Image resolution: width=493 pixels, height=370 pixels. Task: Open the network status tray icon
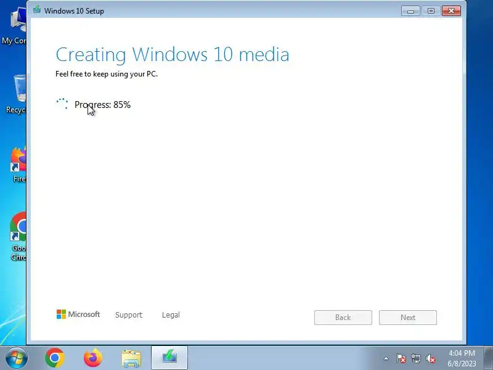[x=415, y=358]
